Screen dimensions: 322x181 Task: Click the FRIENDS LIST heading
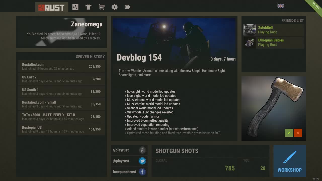point(293,21)
